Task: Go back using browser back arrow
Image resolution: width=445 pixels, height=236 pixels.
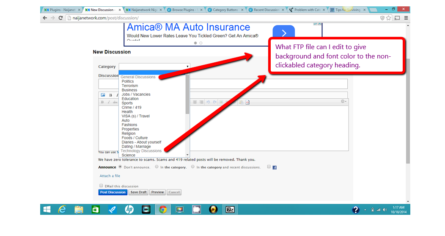Action: click(x=45, y=18)
